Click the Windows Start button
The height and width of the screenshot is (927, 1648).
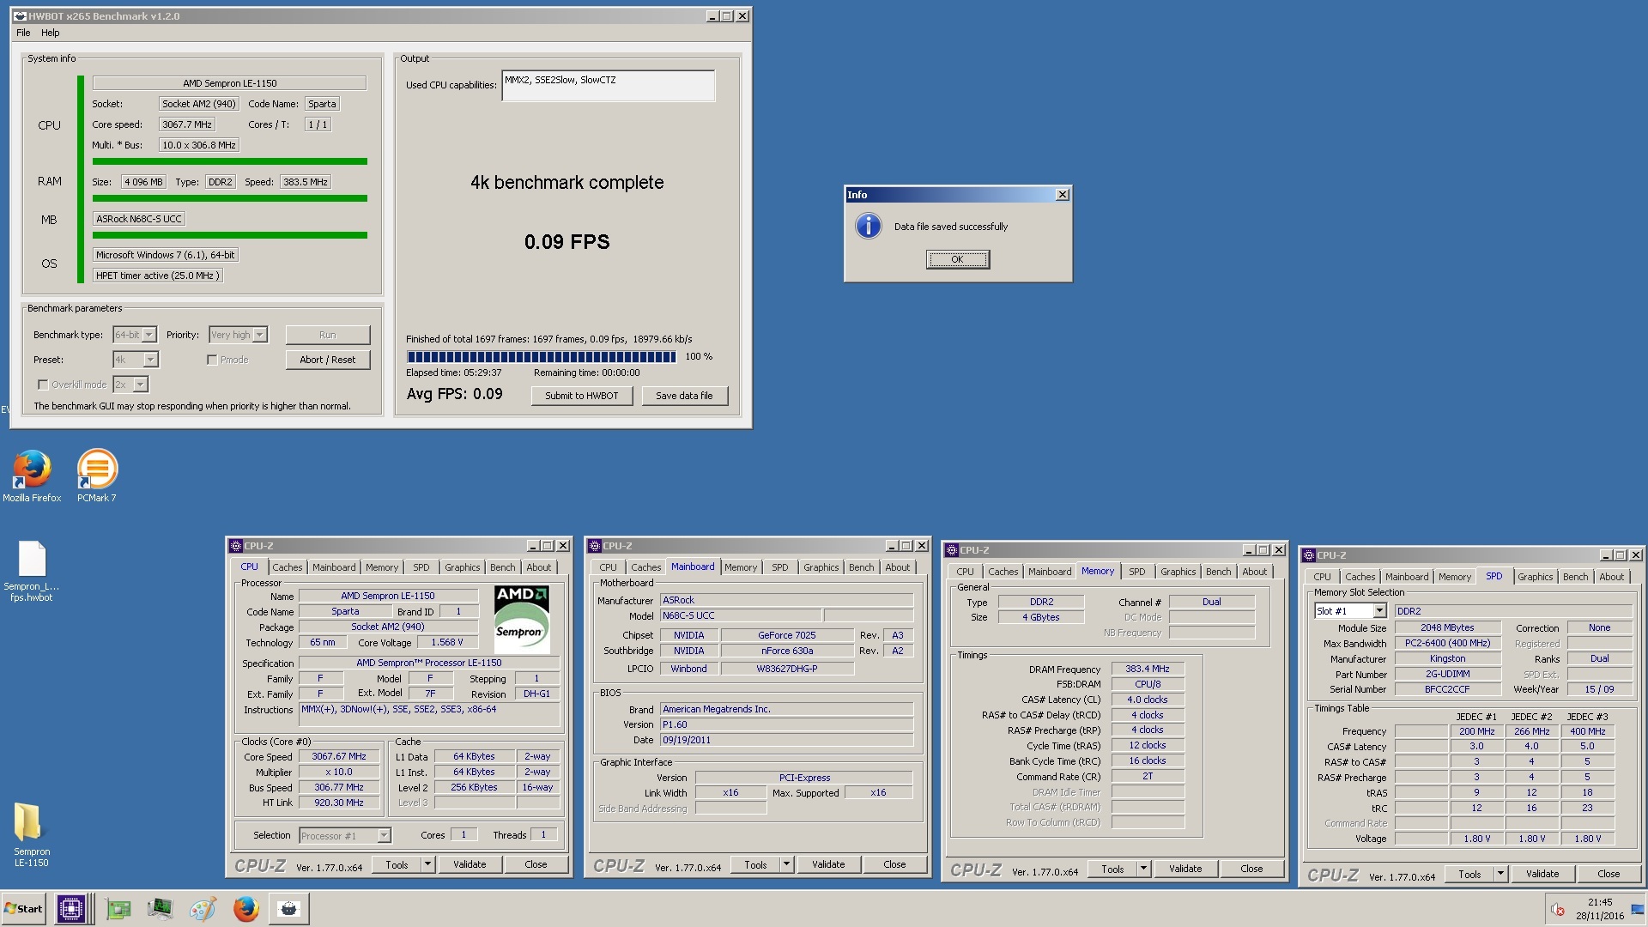click(23, 908)
